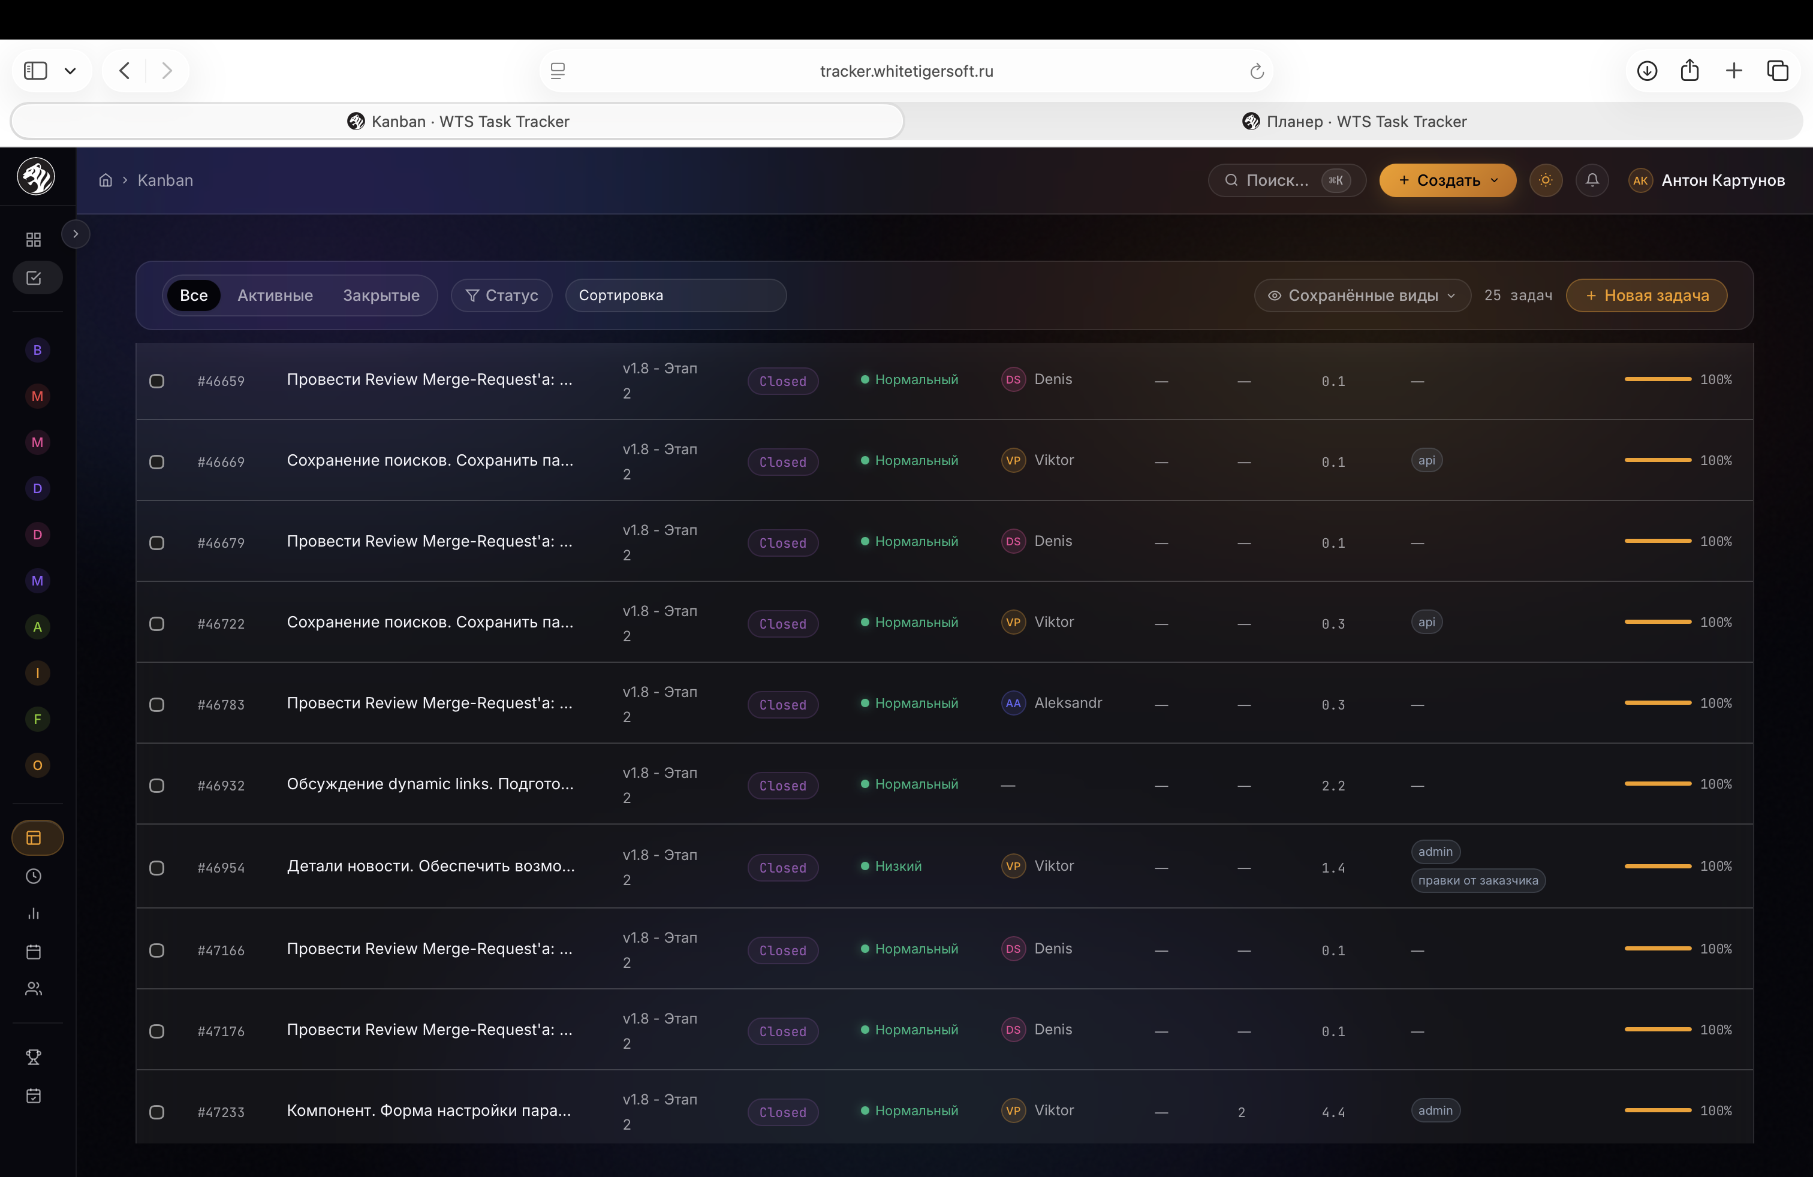Image resolution: width=1813 pixels, height=1177 pixels.
Task: Open the bar chart reports sidebar icon
Action: point(34,913)
